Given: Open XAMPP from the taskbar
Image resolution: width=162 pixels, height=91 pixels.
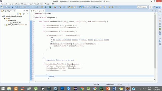Looking at the screenshot, I should [x=16, y=89].
